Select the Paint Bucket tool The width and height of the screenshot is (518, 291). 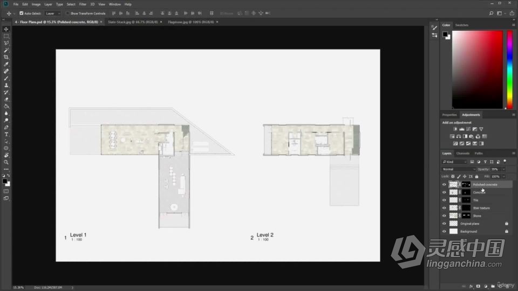tap(6, 106)
